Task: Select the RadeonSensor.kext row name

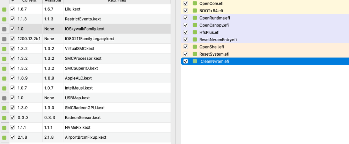Action: [83, 117]
